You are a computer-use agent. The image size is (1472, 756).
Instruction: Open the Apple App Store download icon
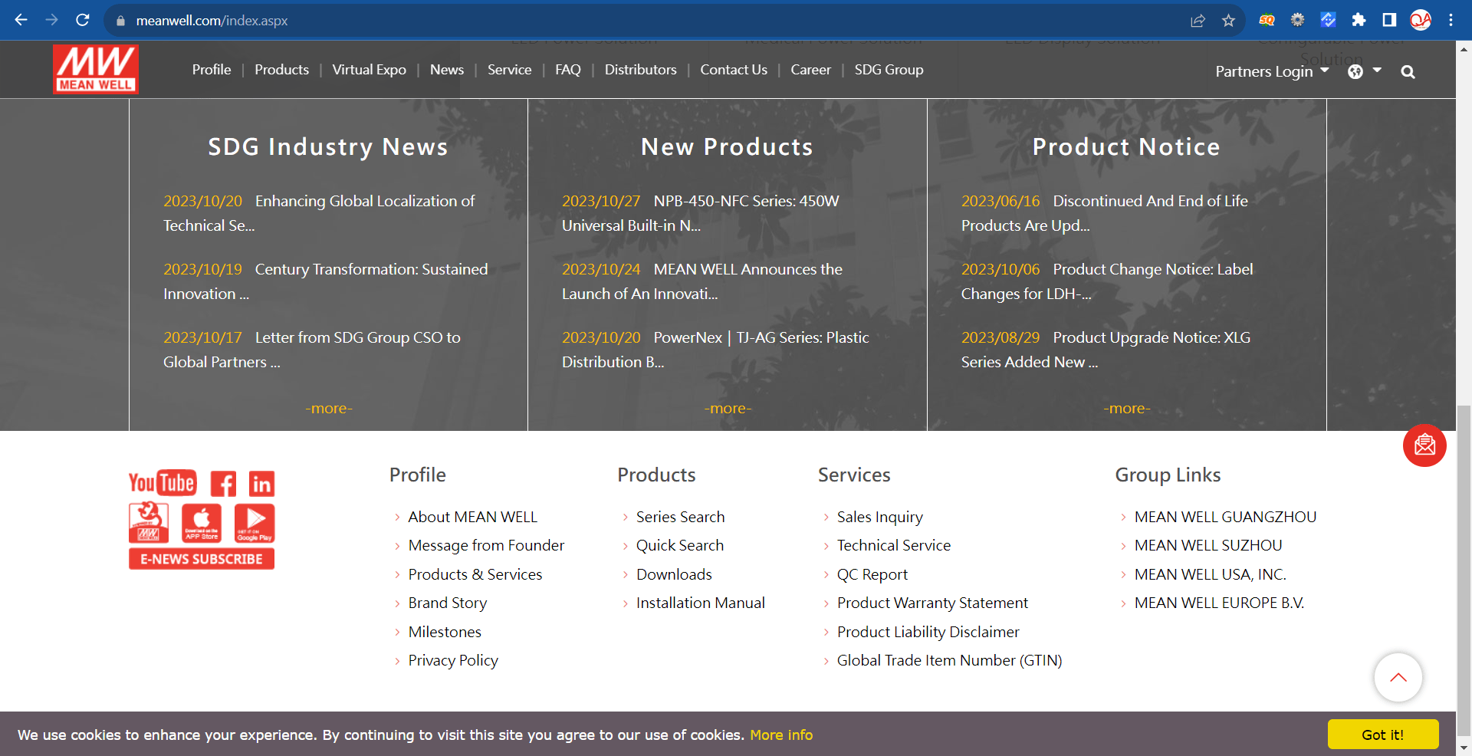coord(202,523)
